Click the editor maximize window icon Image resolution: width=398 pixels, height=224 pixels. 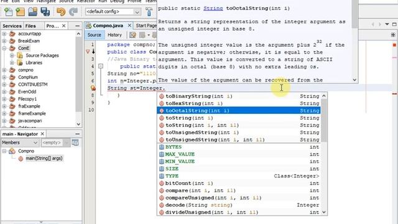tap(394, 24)
